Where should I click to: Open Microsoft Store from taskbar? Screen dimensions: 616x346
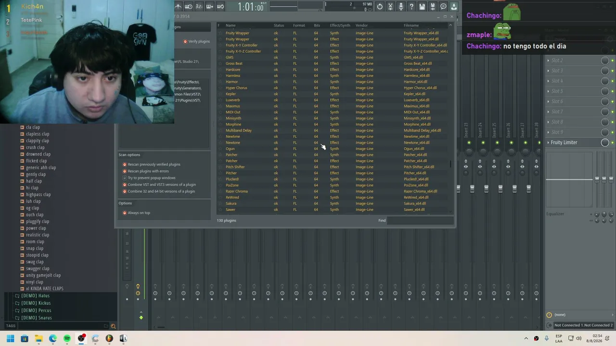tap(25, 338)
